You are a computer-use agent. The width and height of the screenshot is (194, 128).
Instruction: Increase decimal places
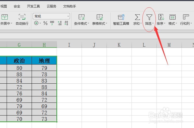click(60, 23)
